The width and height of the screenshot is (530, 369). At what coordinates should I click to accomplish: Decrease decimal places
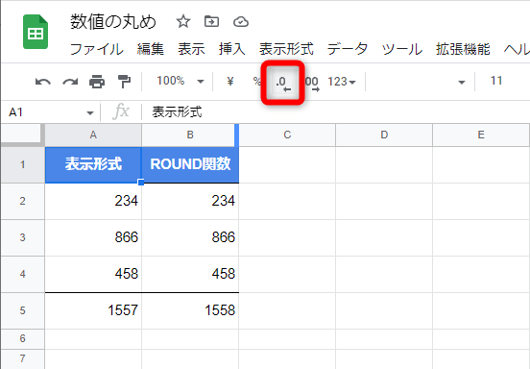(283, 83)
